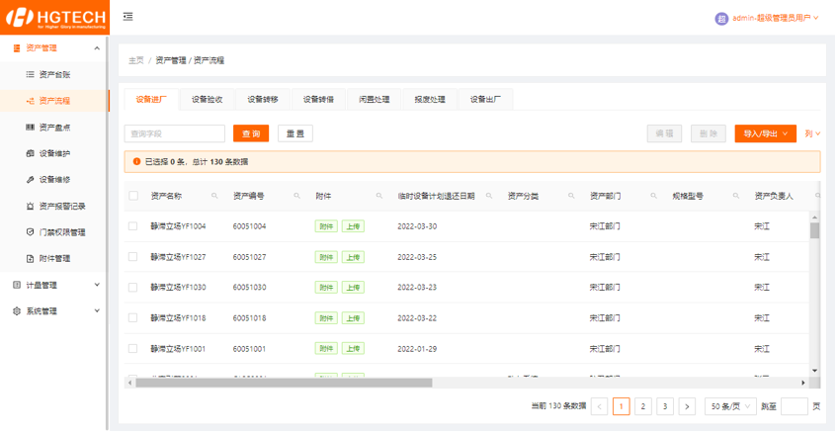Switch to the 设备验收 tab
The image size is (838, 436).
click(208, 99)
